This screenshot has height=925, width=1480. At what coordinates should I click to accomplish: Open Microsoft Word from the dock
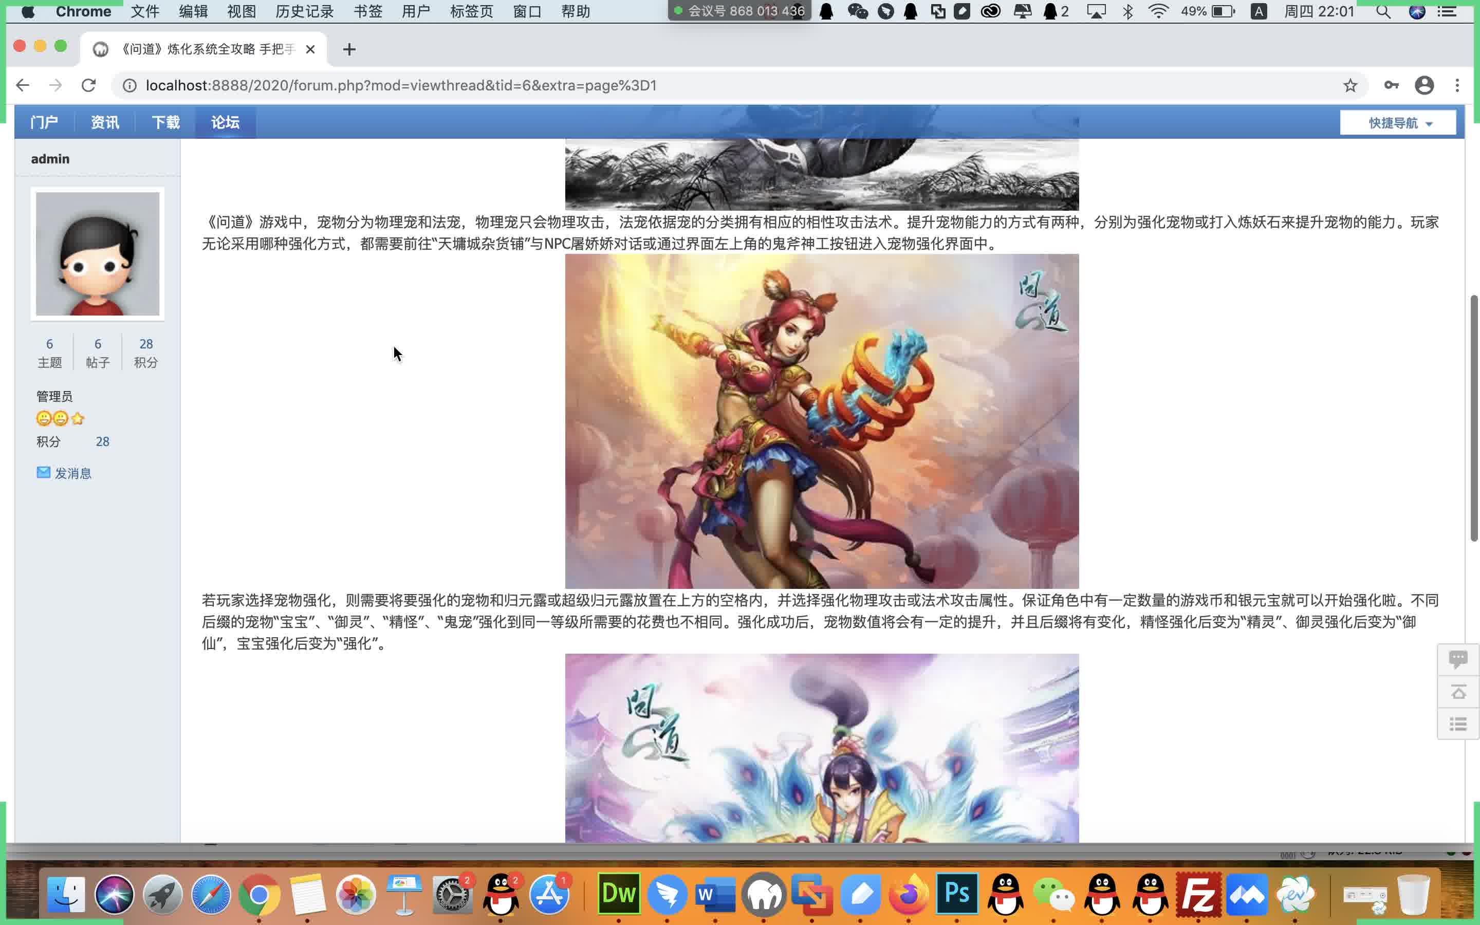pos(715,894)
